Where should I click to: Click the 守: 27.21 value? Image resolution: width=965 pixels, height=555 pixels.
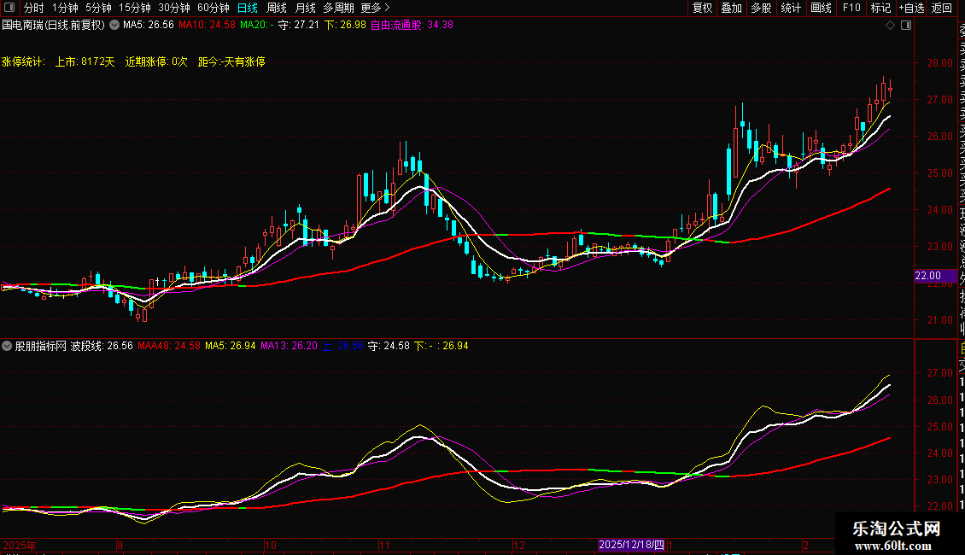299,26
